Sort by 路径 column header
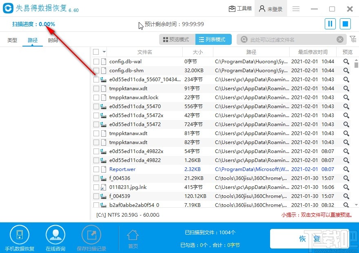The image size is (359, 253). [x=251, y=52]
